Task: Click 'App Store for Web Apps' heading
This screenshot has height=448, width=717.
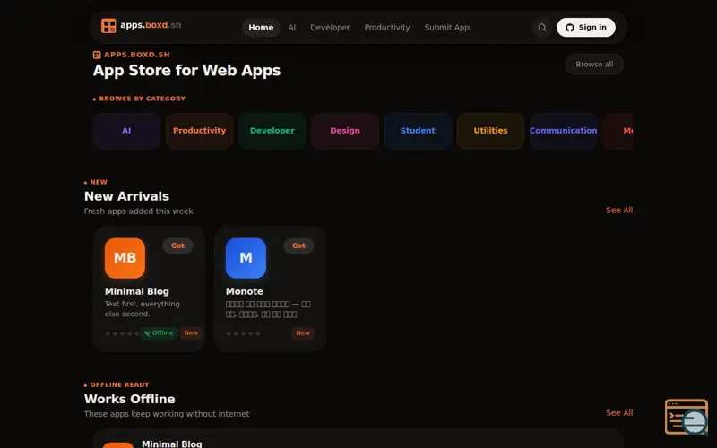Action: point(186,71)
